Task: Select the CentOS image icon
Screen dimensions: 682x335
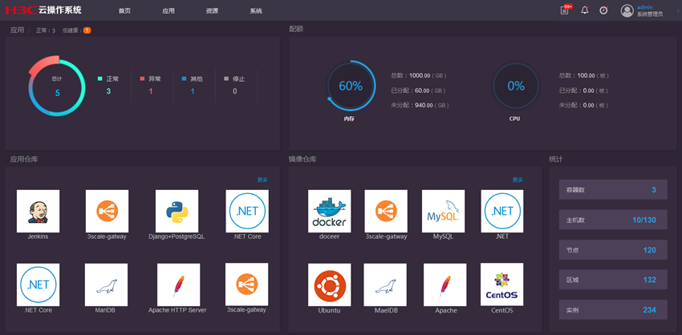Action: [x=502, y=285]
